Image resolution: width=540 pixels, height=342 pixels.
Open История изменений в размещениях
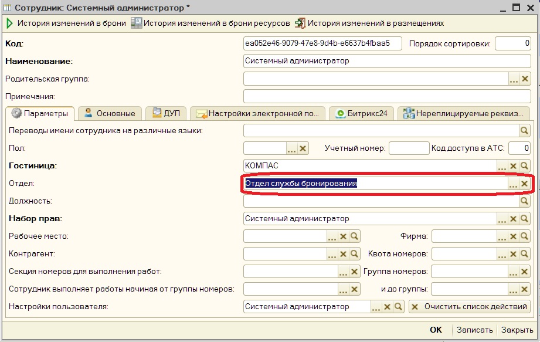point(369,23)
